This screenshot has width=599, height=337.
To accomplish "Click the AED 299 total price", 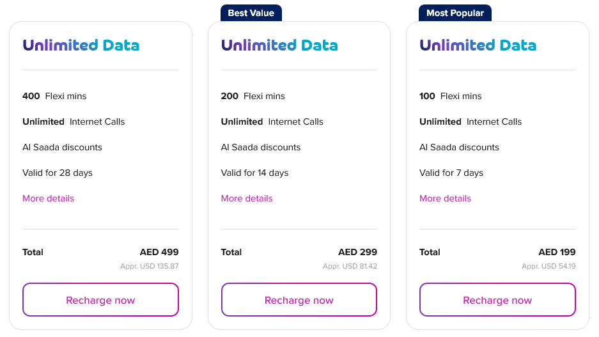I will [357, 252].
